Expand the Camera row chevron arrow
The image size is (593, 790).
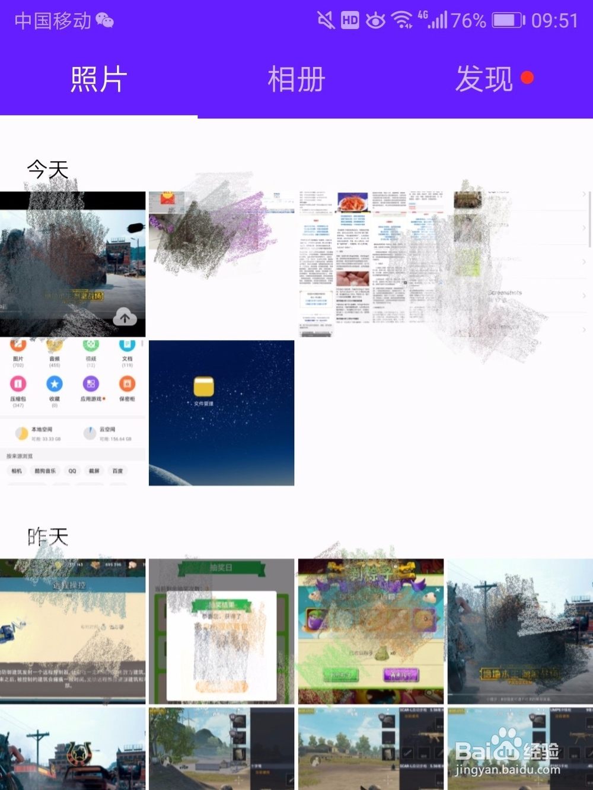[x=584, y=227]
